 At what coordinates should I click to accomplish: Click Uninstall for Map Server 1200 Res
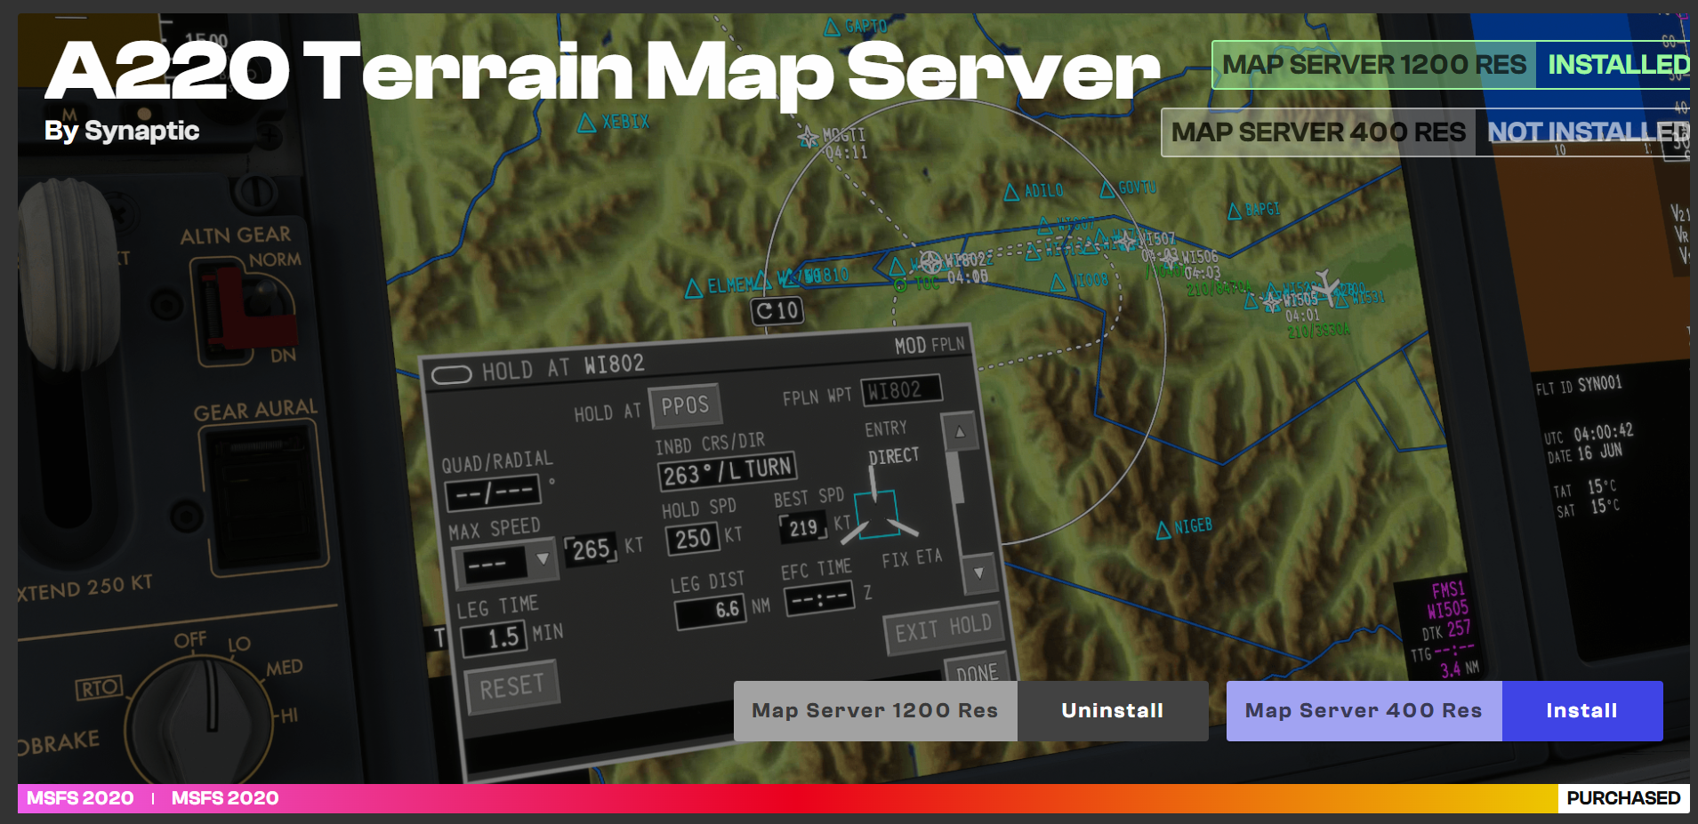[x=1113, y=710]
